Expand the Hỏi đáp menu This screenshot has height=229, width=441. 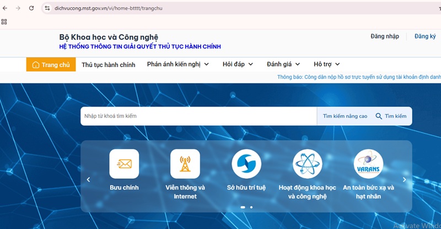[x=238, y=64]
